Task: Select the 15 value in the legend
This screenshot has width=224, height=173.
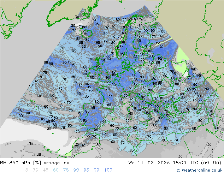Action: [x=25, y=170]
